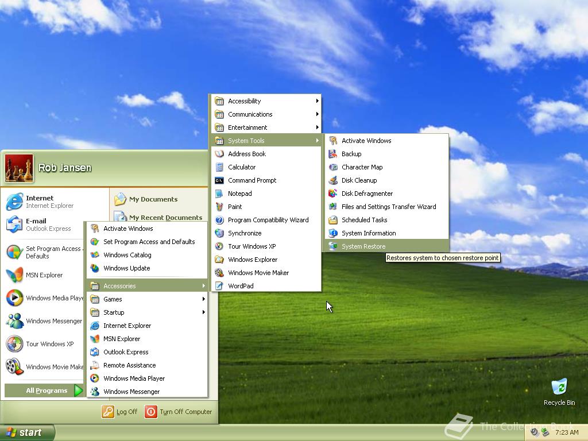The width and height of the screenshot is (588, 441).
Task: Launch Calculator icon
Action: click(x=219, y=167)
